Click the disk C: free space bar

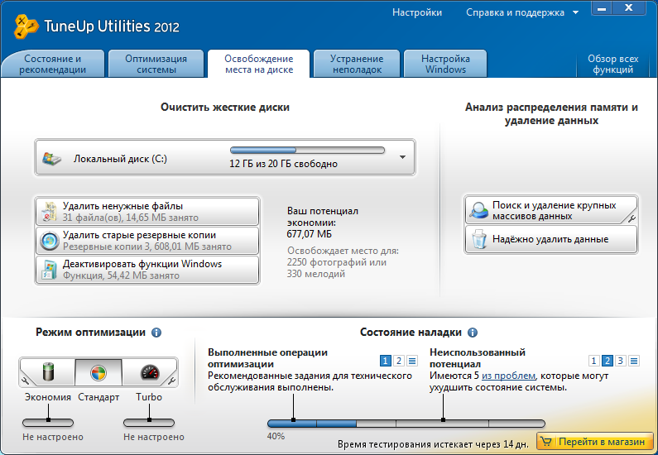[x=307, y=150]
